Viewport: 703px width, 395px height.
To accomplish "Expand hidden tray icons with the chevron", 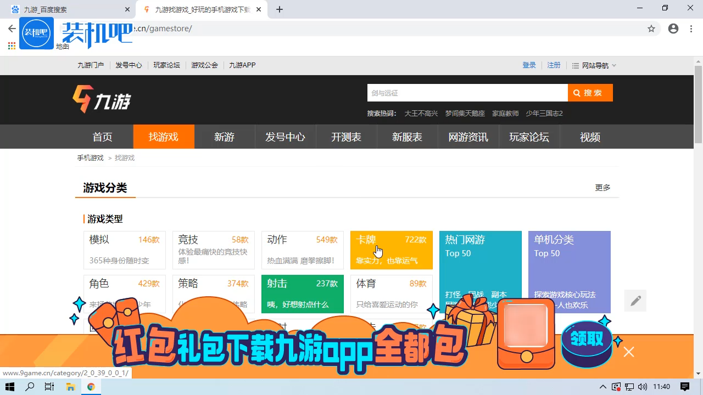I will (x=603, y=387).
